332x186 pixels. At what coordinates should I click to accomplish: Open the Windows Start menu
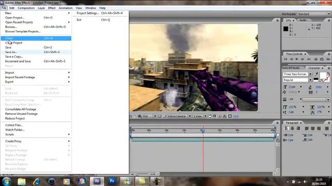click(6, 181)
